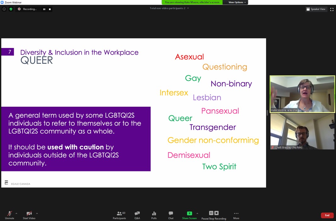Pause the recording from top bar
Viewport: 336px width, 221px height.
44,9
